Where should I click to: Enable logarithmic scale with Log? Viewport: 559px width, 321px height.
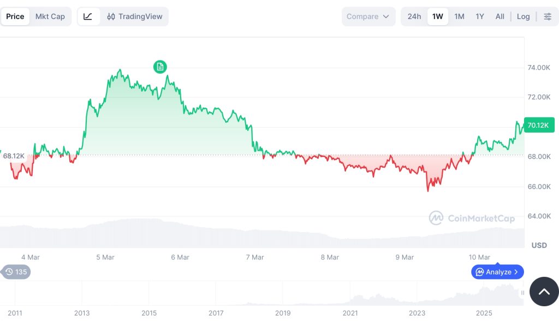pos(523,16)
